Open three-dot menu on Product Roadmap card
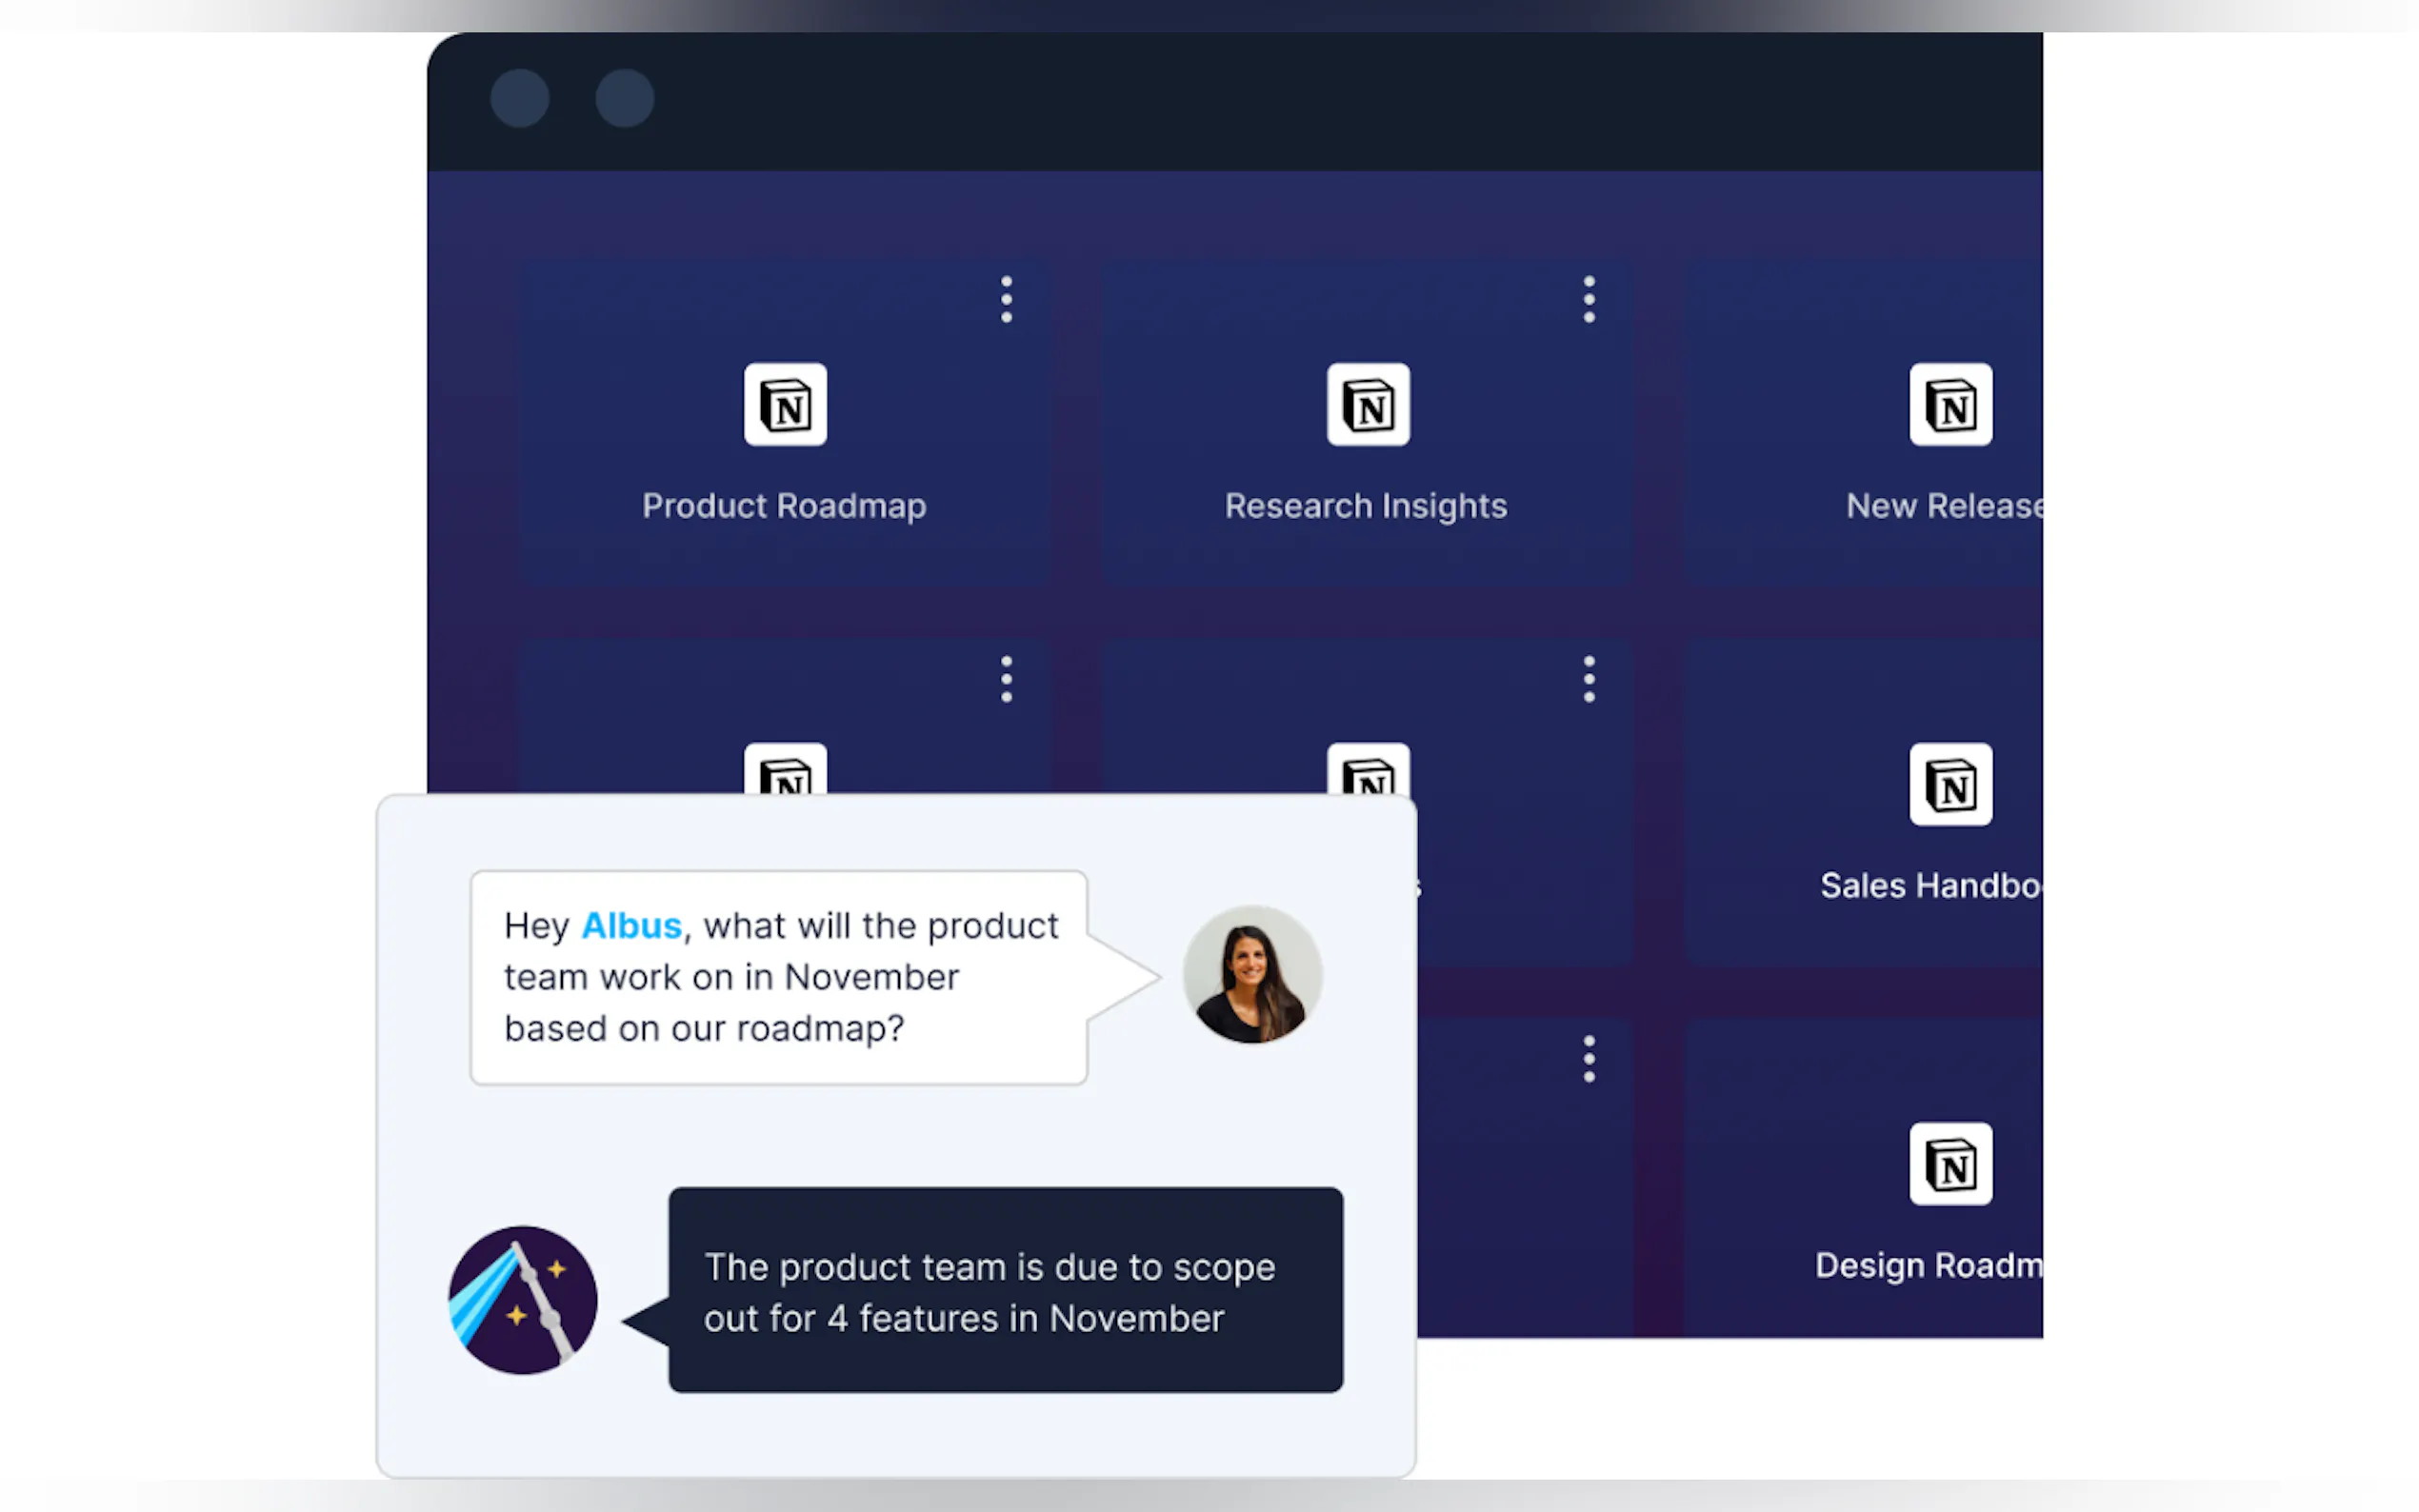Screen dimensions: 2419x1512 point(1006,299)
